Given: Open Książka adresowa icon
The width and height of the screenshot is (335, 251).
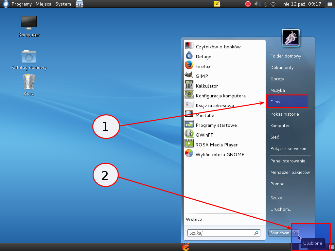Looking at the screenshot, I should [x=189, y=105].
